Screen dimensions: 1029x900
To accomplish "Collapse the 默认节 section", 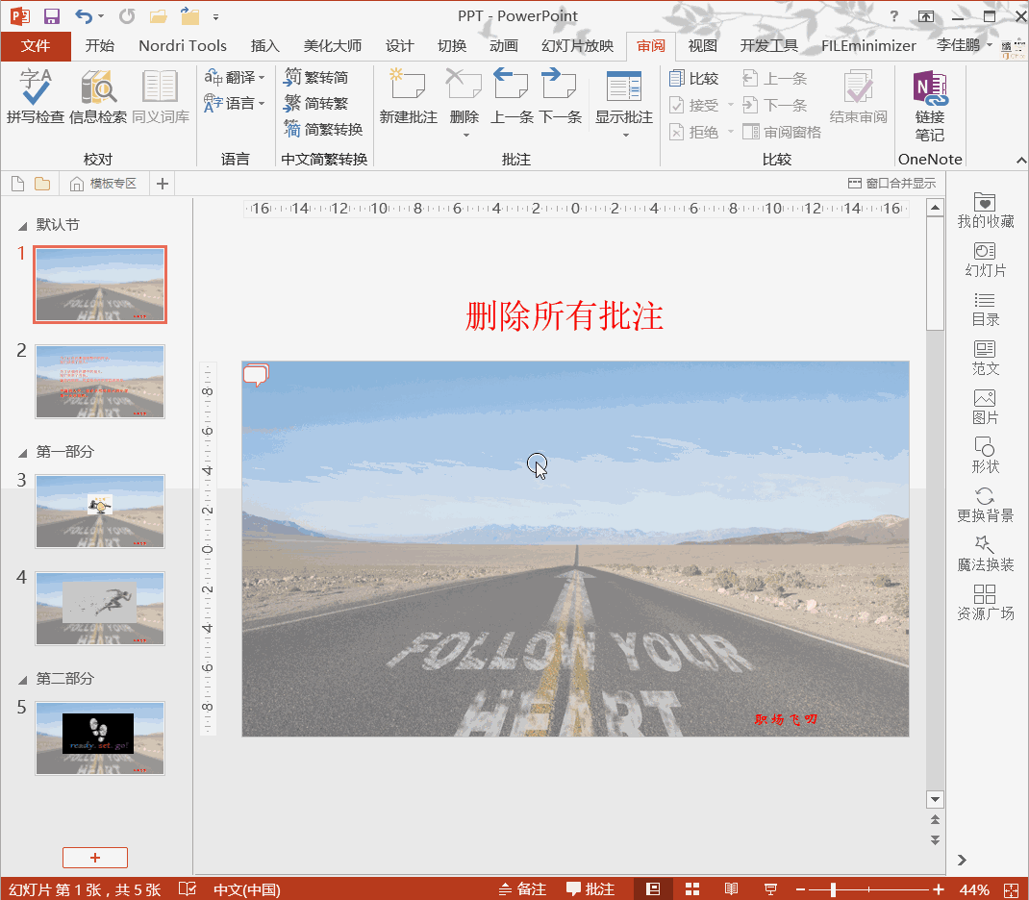I will (22, 226).
